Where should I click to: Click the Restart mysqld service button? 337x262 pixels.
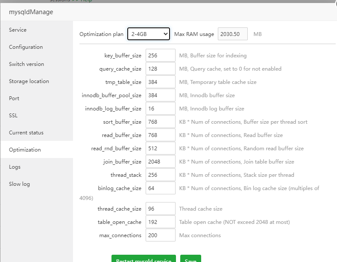(x=144, y=259)
